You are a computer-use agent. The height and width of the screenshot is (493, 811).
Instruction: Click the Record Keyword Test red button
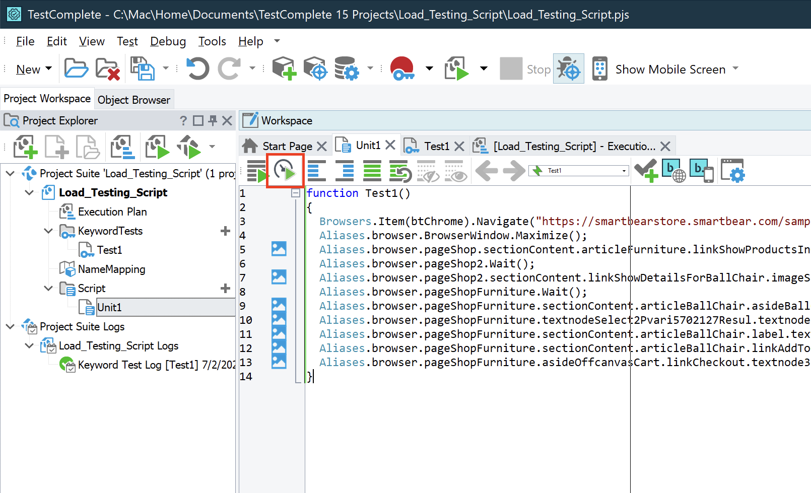click(x=402, y=68)
